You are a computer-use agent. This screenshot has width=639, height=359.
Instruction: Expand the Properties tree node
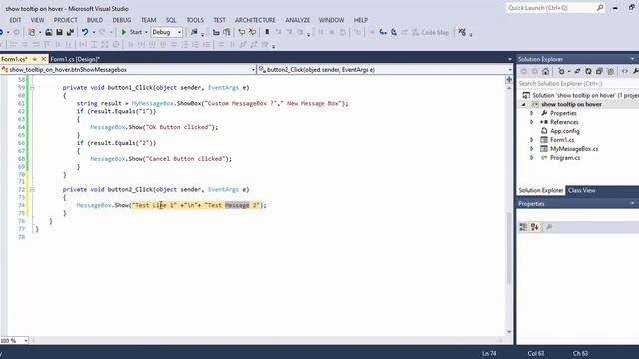coord(532,113)
